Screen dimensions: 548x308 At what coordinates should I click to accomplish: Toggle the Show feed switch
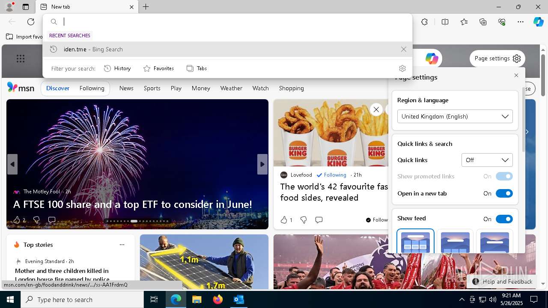point(504,219)
